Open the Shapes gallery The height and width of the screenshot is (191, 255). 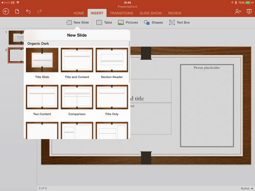[x=153, y=23]
